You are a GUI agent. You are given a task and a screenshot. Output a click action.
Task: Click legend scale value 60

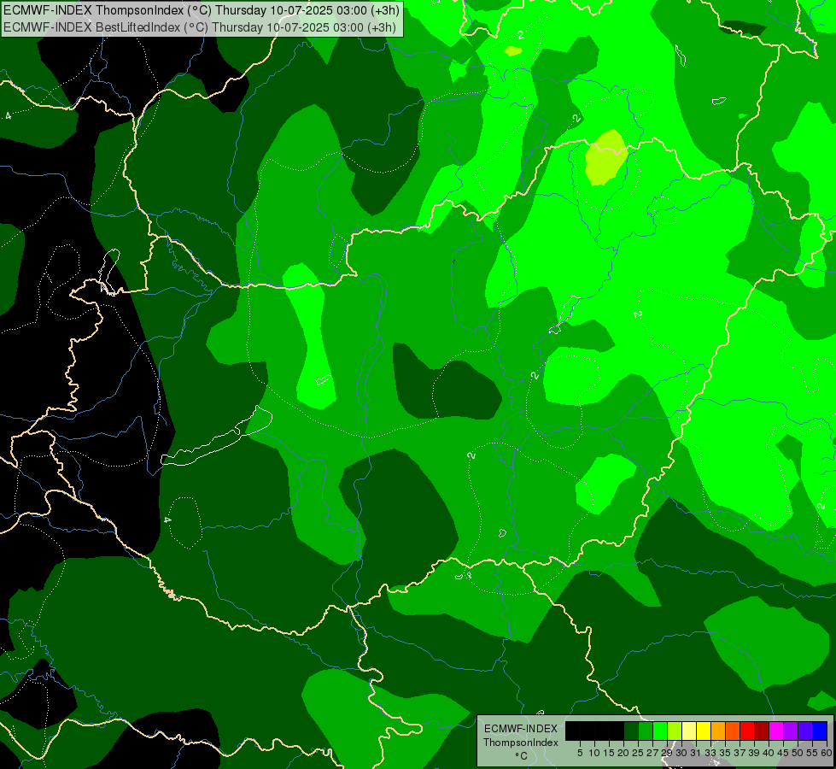pos(826,753)
